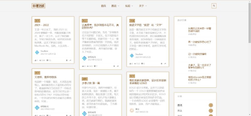Click the count badge beside 图说
The height and width of the screenshot is (116, 251).
click(211, 105)
